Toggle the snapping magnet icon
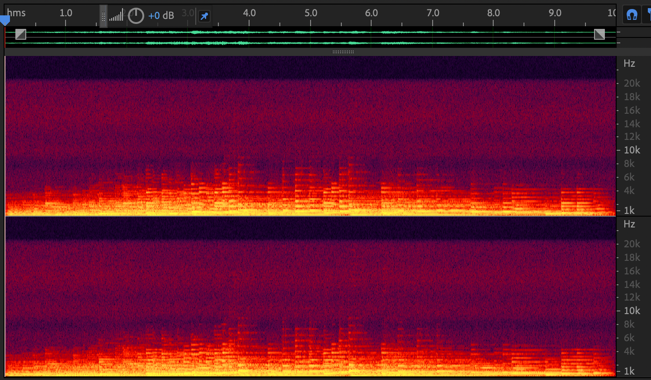 pyautogui.click(x=632, y=15)
